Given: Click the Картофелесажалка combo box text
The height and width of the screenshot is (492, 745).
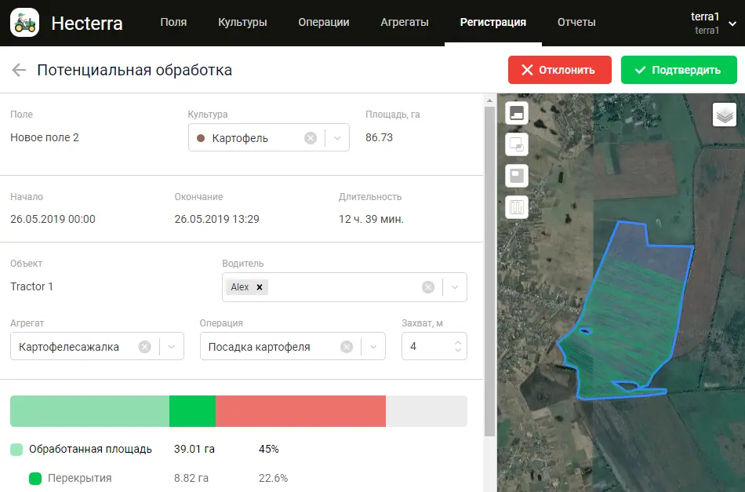Looking at the screenshot, I should coord(69,347).
